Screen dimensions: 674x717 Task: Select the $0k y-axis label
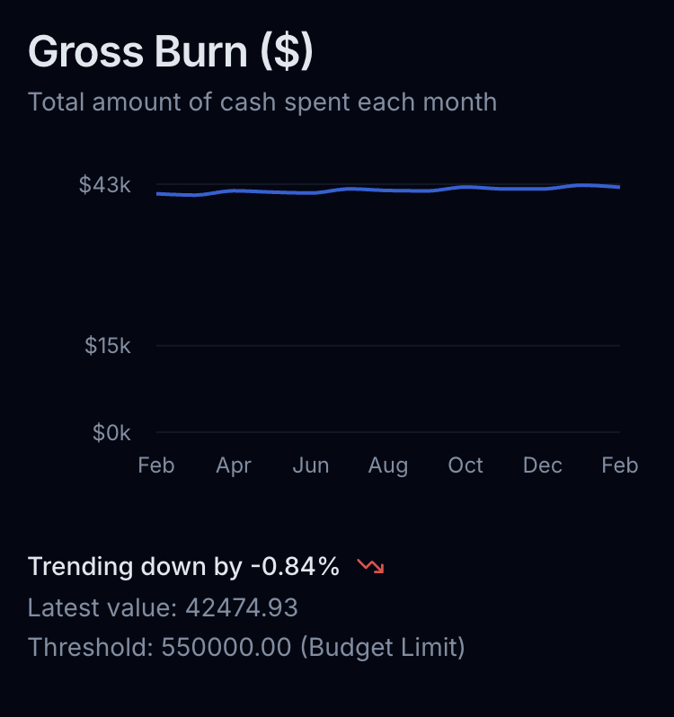click(111, 432)
